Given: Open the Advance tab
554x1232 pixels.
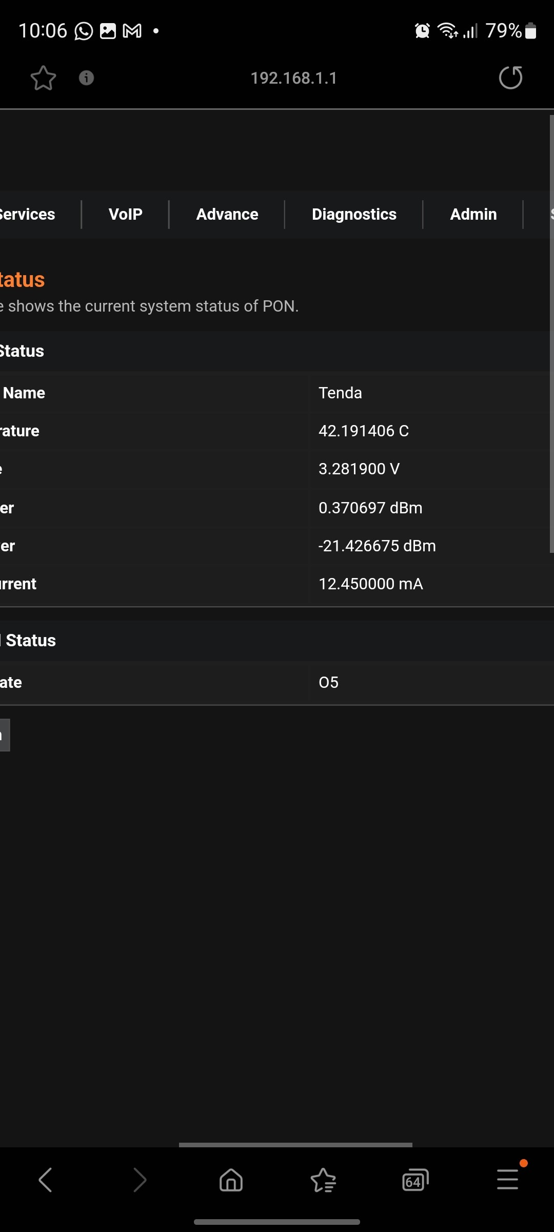Looking at the screenshot, I should [x=227, y=214].
